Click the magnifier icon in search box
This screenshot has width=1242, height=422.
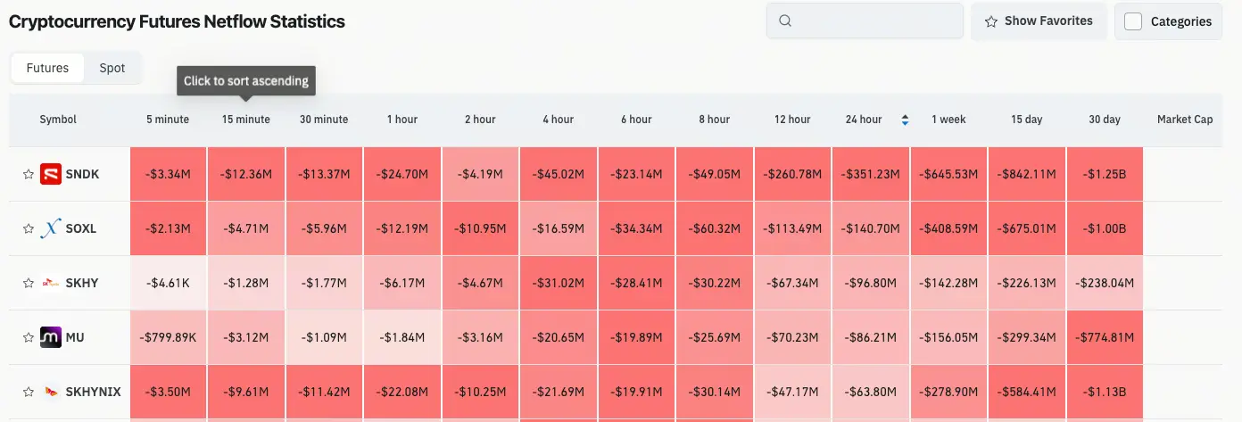pos(785,21)
